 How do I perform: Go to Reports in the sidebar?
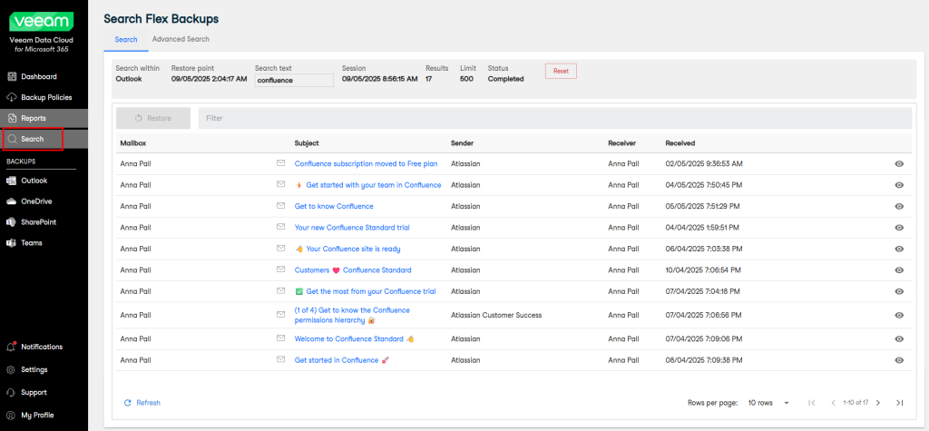(x=34, y=118)
